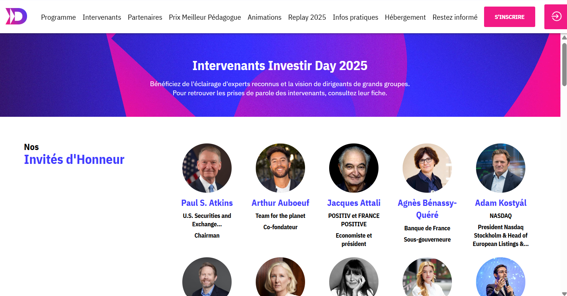Open the Animations menu item
Image resolution: width=567 pixels, height=296 pixels.
[265, 17]
